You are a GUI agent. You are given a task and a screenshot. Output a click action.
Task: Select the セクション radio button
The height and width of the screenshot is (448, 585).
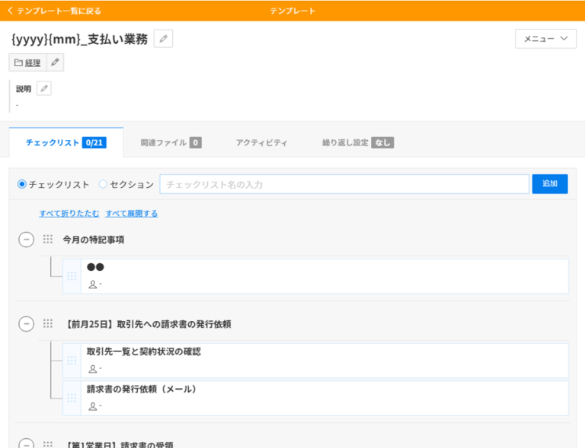[x=103, y=184]
